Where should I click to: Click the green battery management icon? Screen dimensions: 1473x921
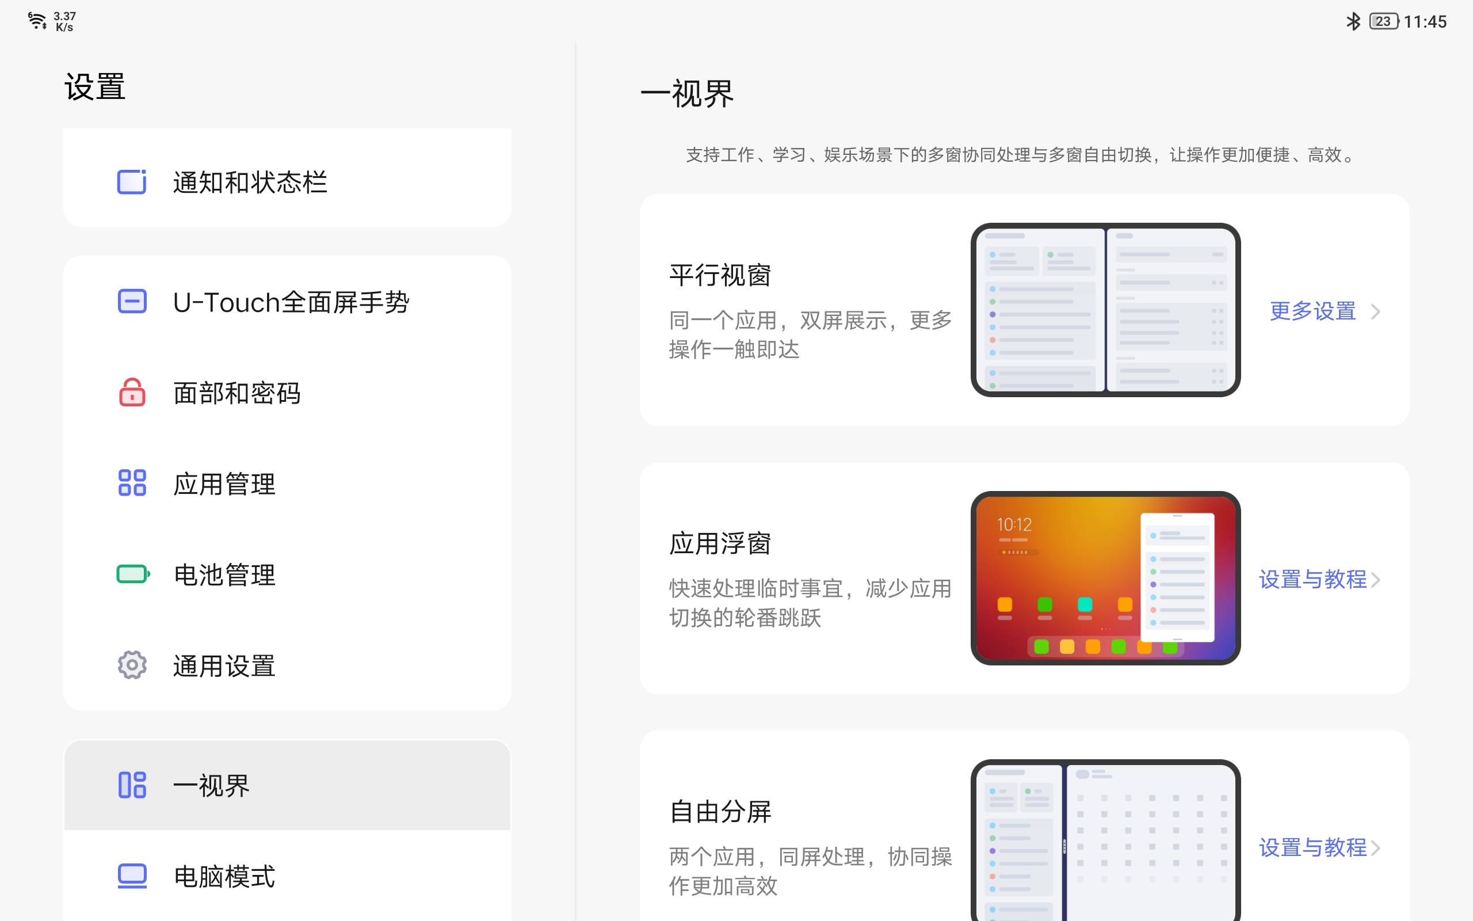click(x=133, y=574)
